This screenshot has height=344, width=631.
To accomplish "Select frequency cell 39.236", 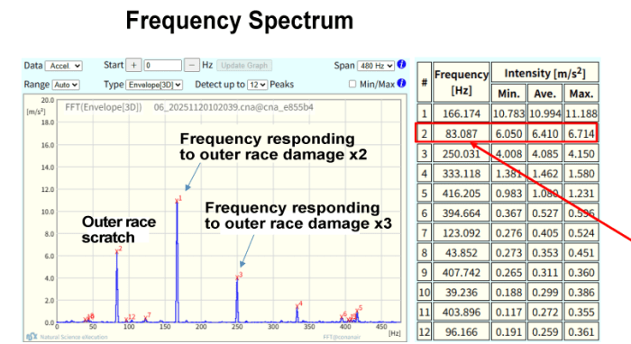I will [462, 292].
